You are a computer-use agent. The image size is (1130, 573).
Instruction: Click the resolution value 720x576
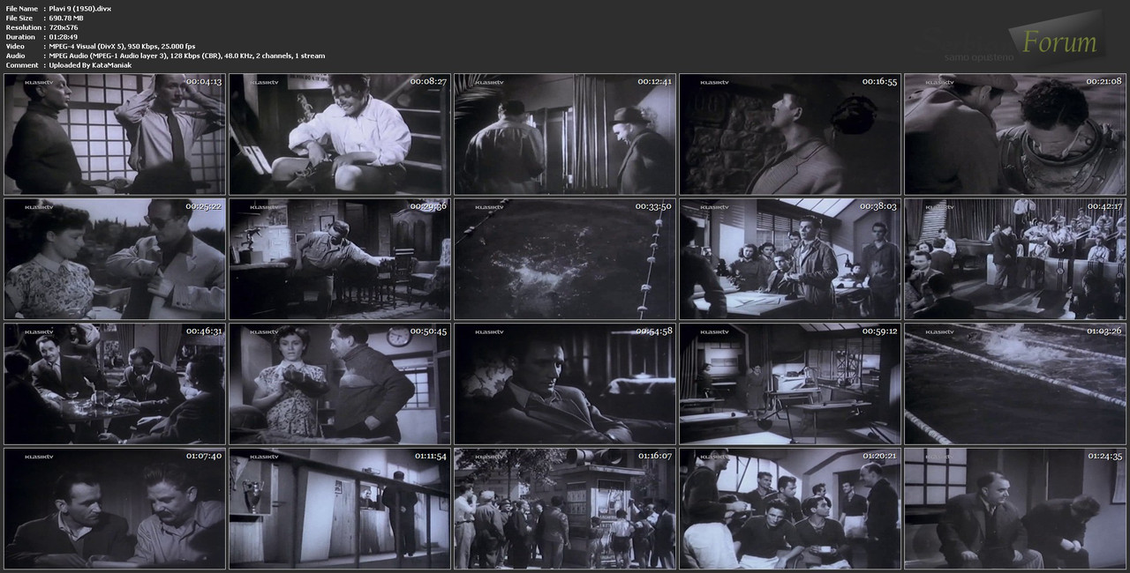point(66,27)
